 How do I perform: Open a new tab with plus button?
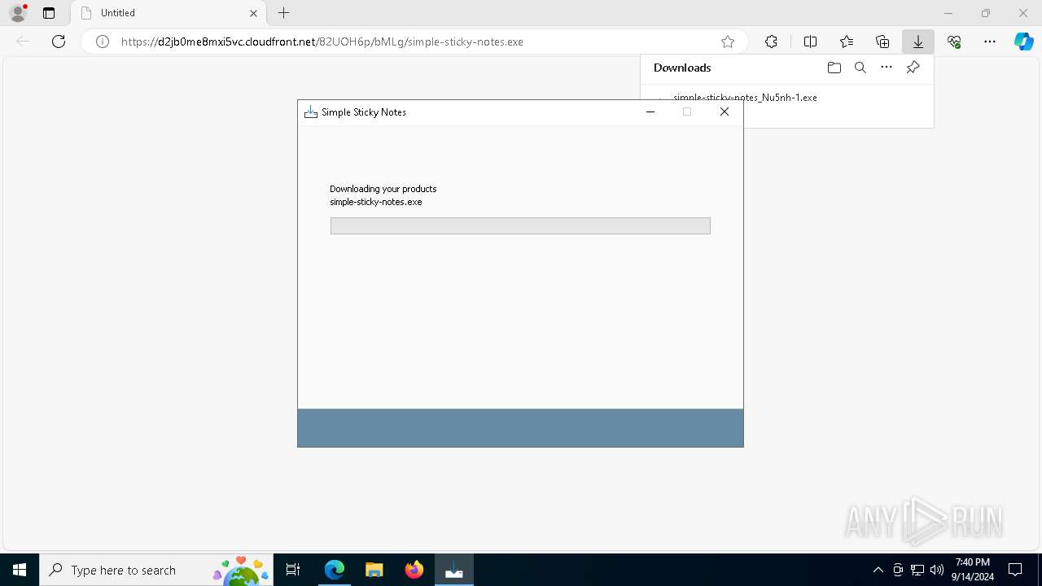[x=283, y=13]
